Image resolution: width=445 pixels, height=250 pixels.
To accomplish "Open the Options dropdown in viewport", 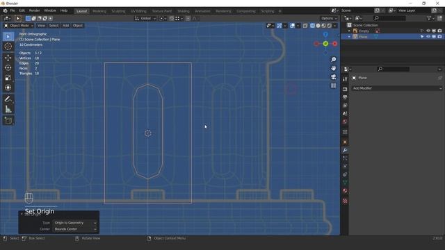I will click(x=329, y=19).
